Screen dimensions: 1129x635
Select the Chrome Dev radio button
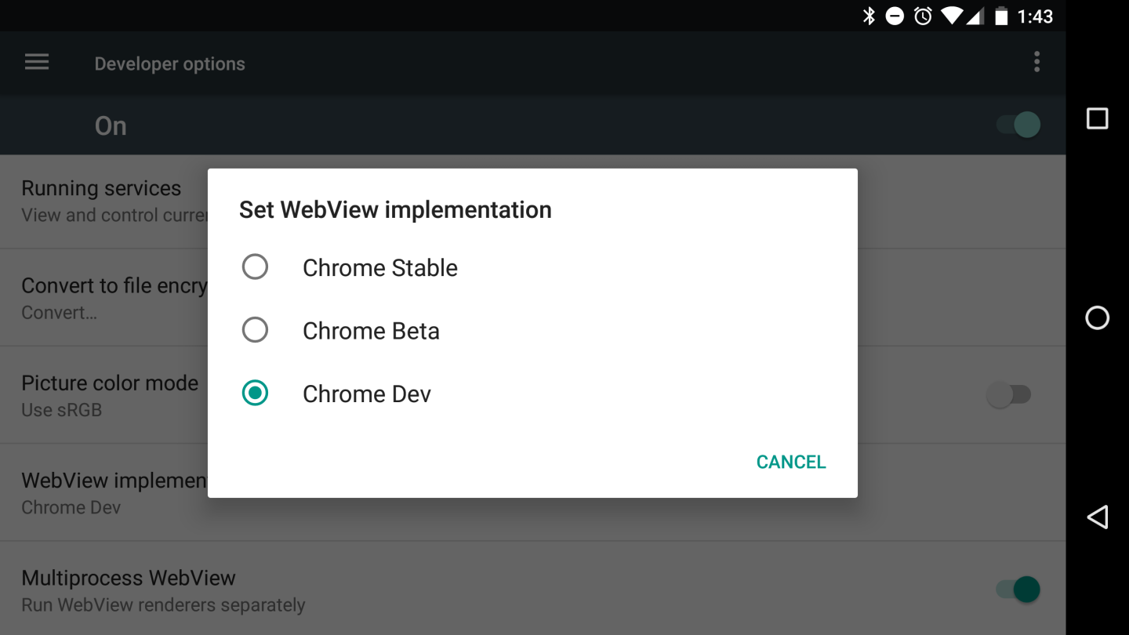[255, 393]
